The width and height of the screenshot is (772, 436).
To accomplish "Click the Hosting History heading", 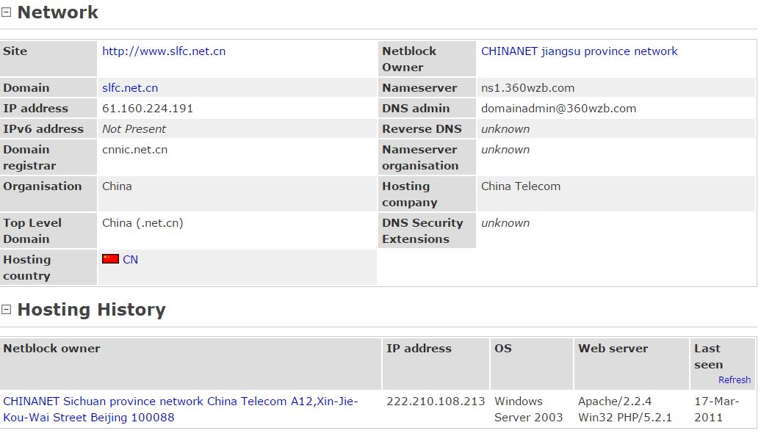I will tap(92, 310).
